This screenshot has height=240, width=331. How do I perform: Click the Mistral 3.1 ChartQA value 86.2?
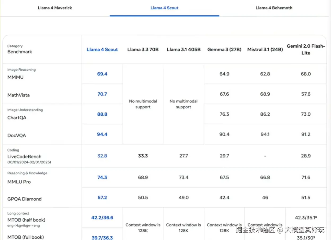[x=265, y=114]
